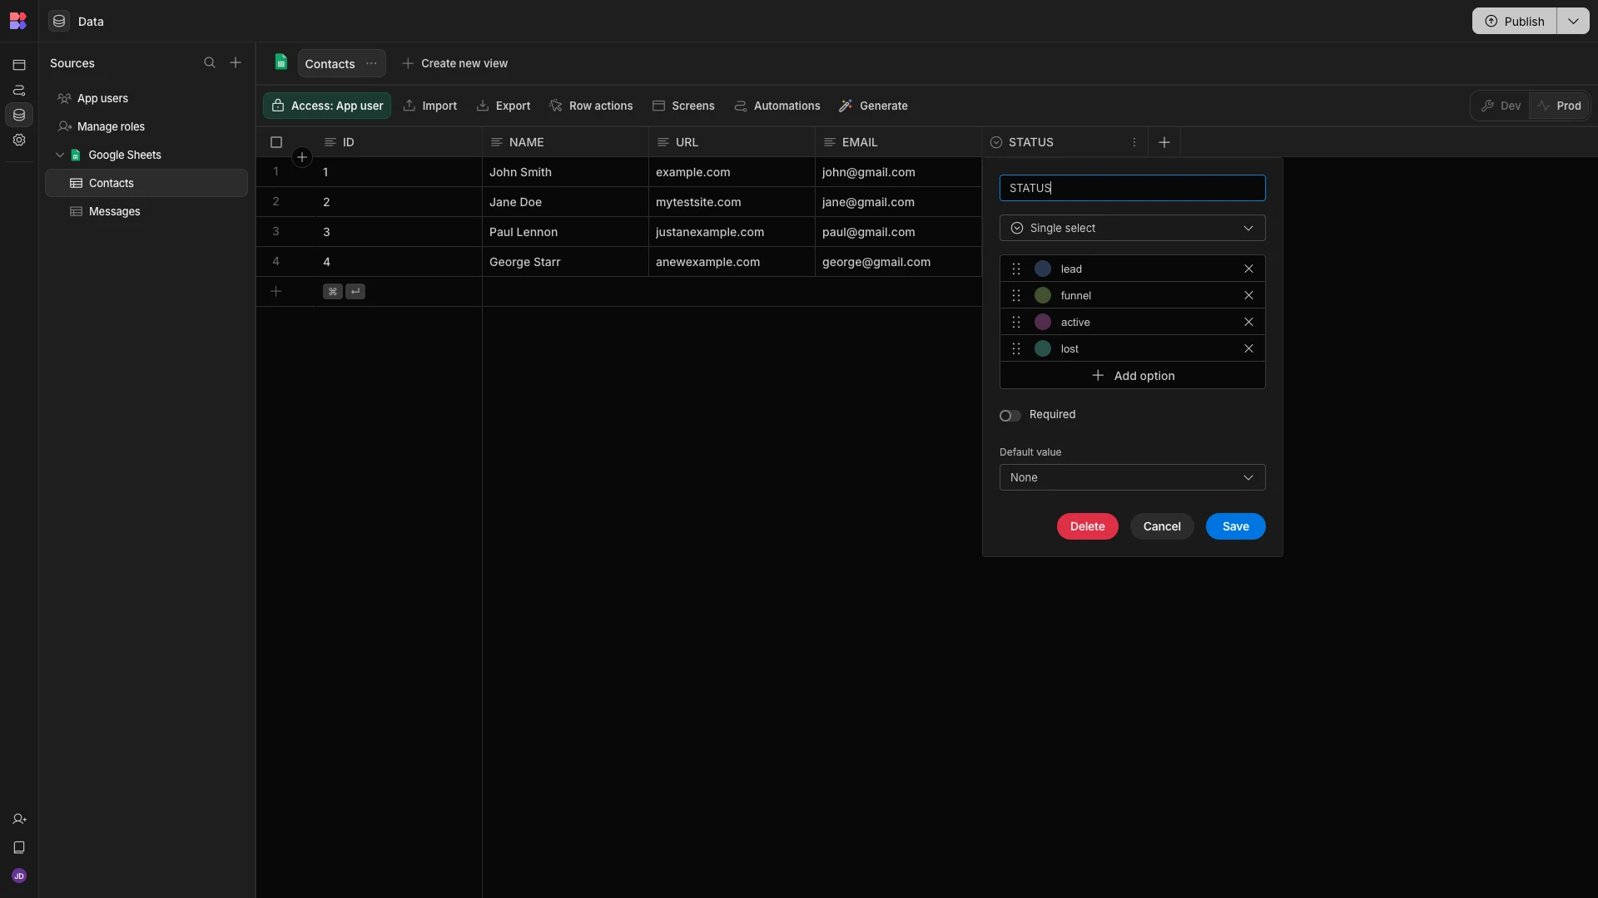The width and height of the screenshot is (1598, 898).
Task: Open the JD user avatar
Action: pos(19,876)
